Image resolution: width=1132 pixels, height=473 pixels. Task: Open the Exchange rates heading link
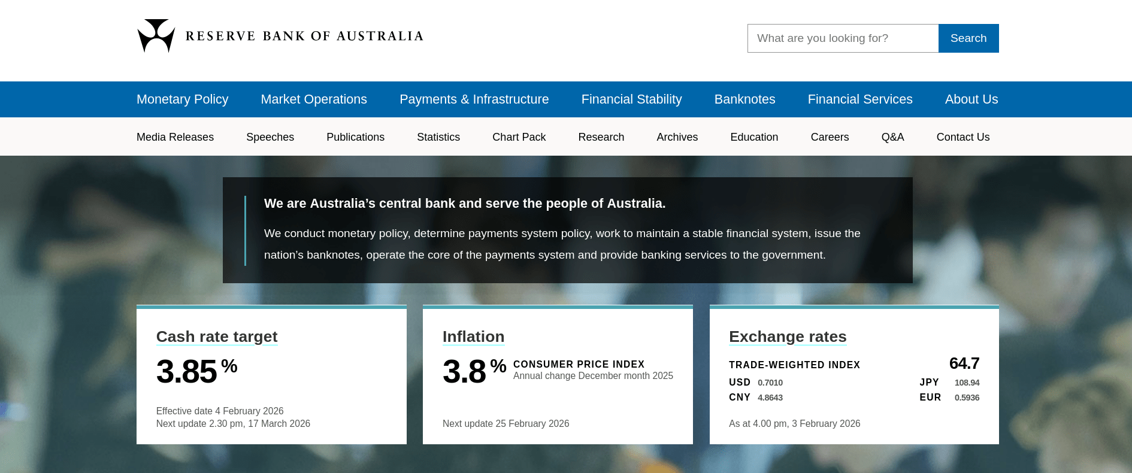point(787,336)
